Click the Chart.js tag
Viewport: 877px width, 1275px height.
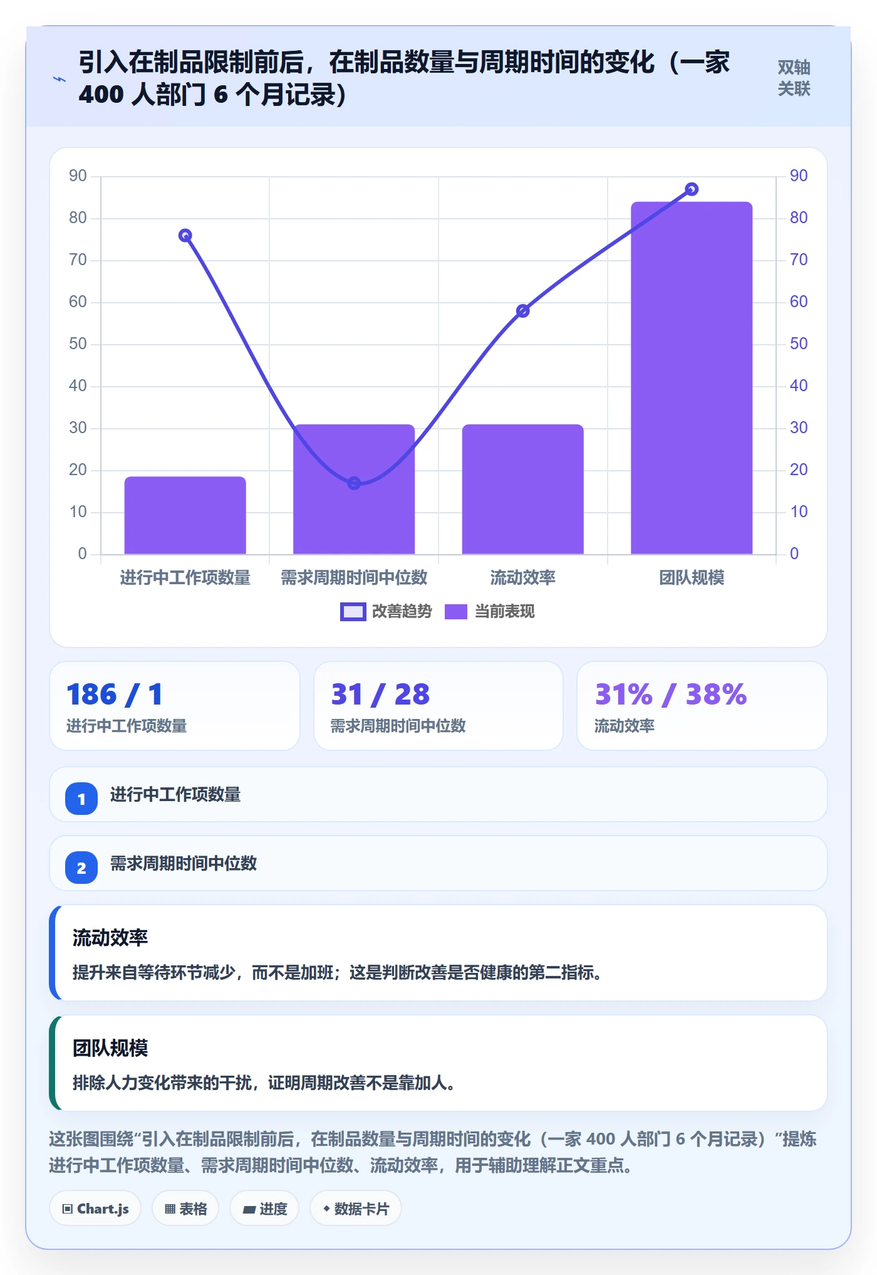[95, 1209]
